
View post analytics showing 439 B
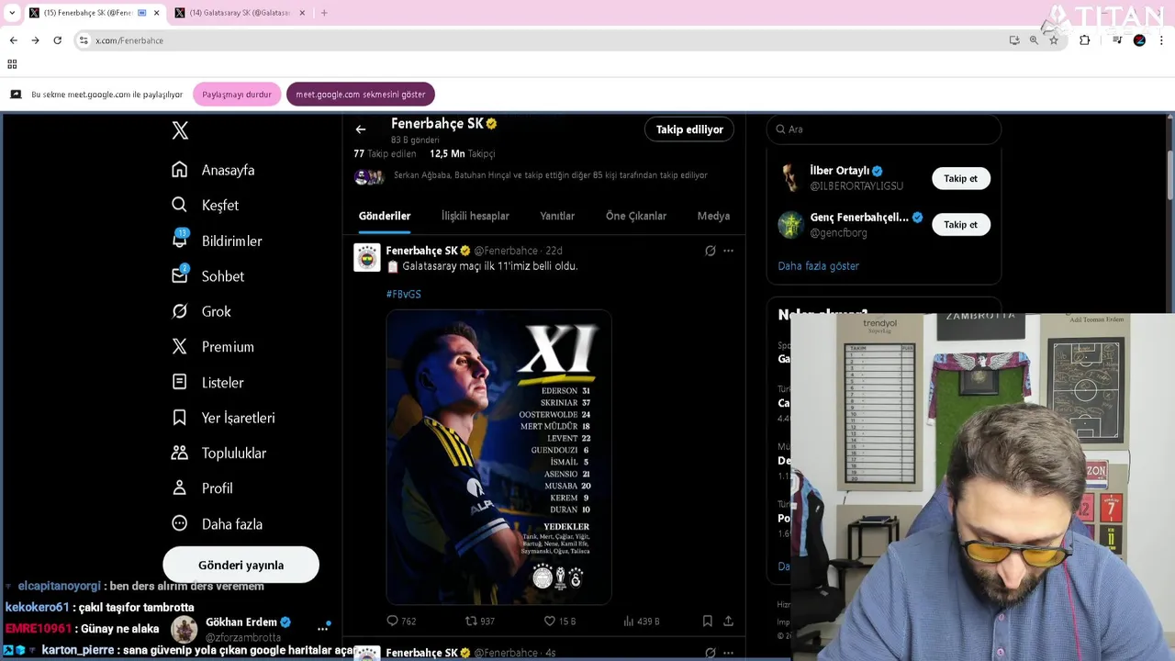click(x=642, y=622)
